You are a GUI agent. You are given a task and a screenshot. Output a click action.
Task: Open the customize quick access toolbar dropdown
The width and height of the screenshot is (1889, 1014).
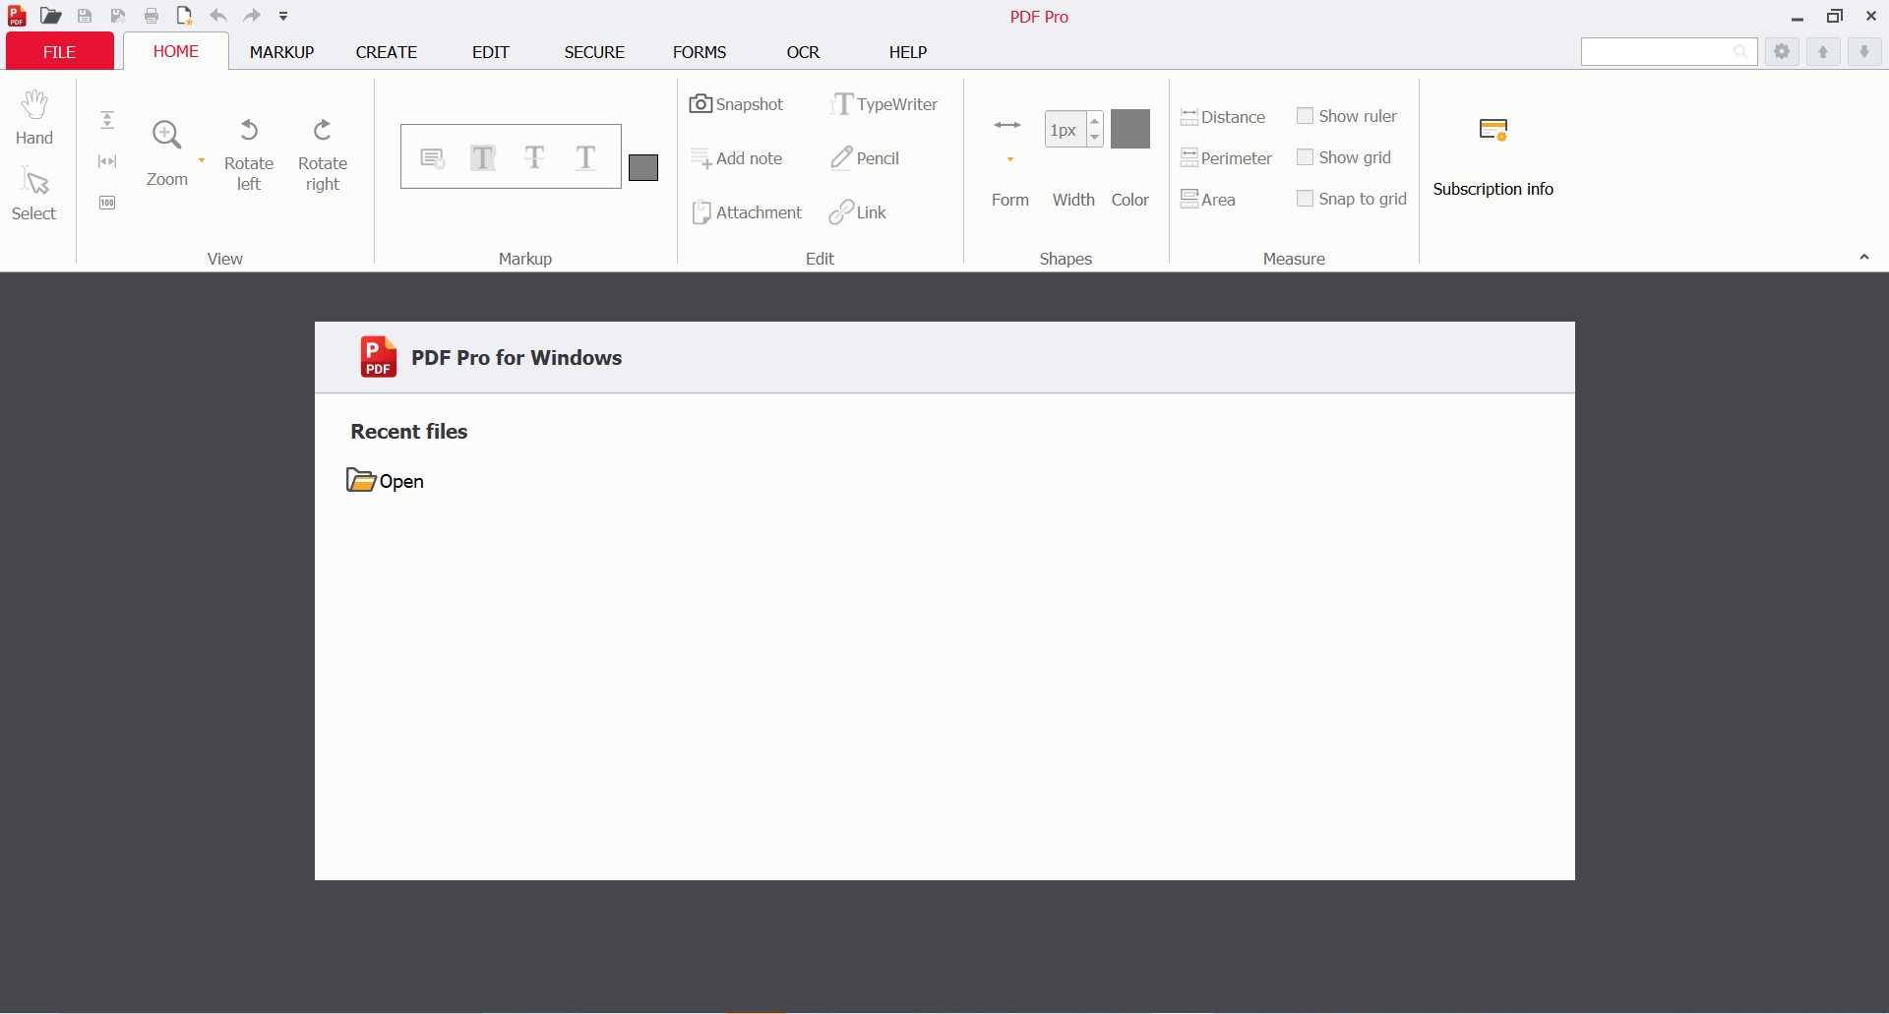click(x=283, y=16)
